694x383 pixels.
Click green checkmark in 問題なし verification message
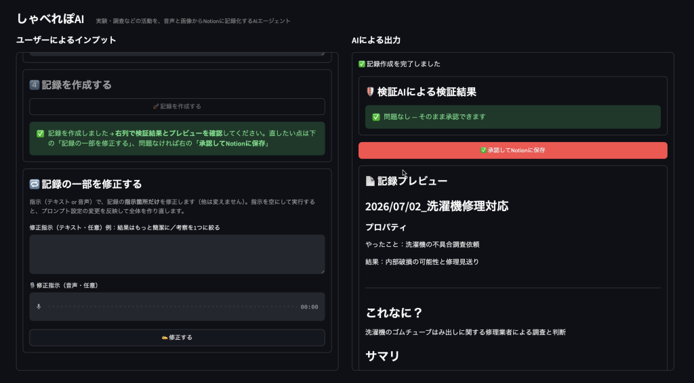375,117
